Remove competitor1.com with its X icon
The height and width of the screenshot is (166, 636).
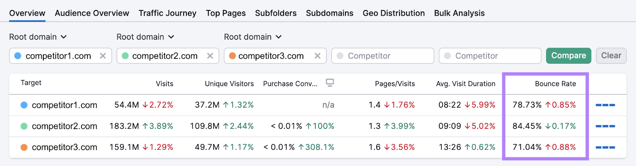[x=103, y=56]
